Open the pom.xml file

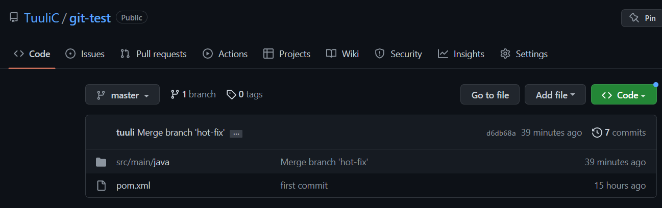click(133, 186)
